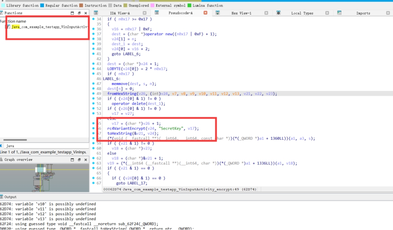
Task: Close the Functions panel
Action: 86,13
